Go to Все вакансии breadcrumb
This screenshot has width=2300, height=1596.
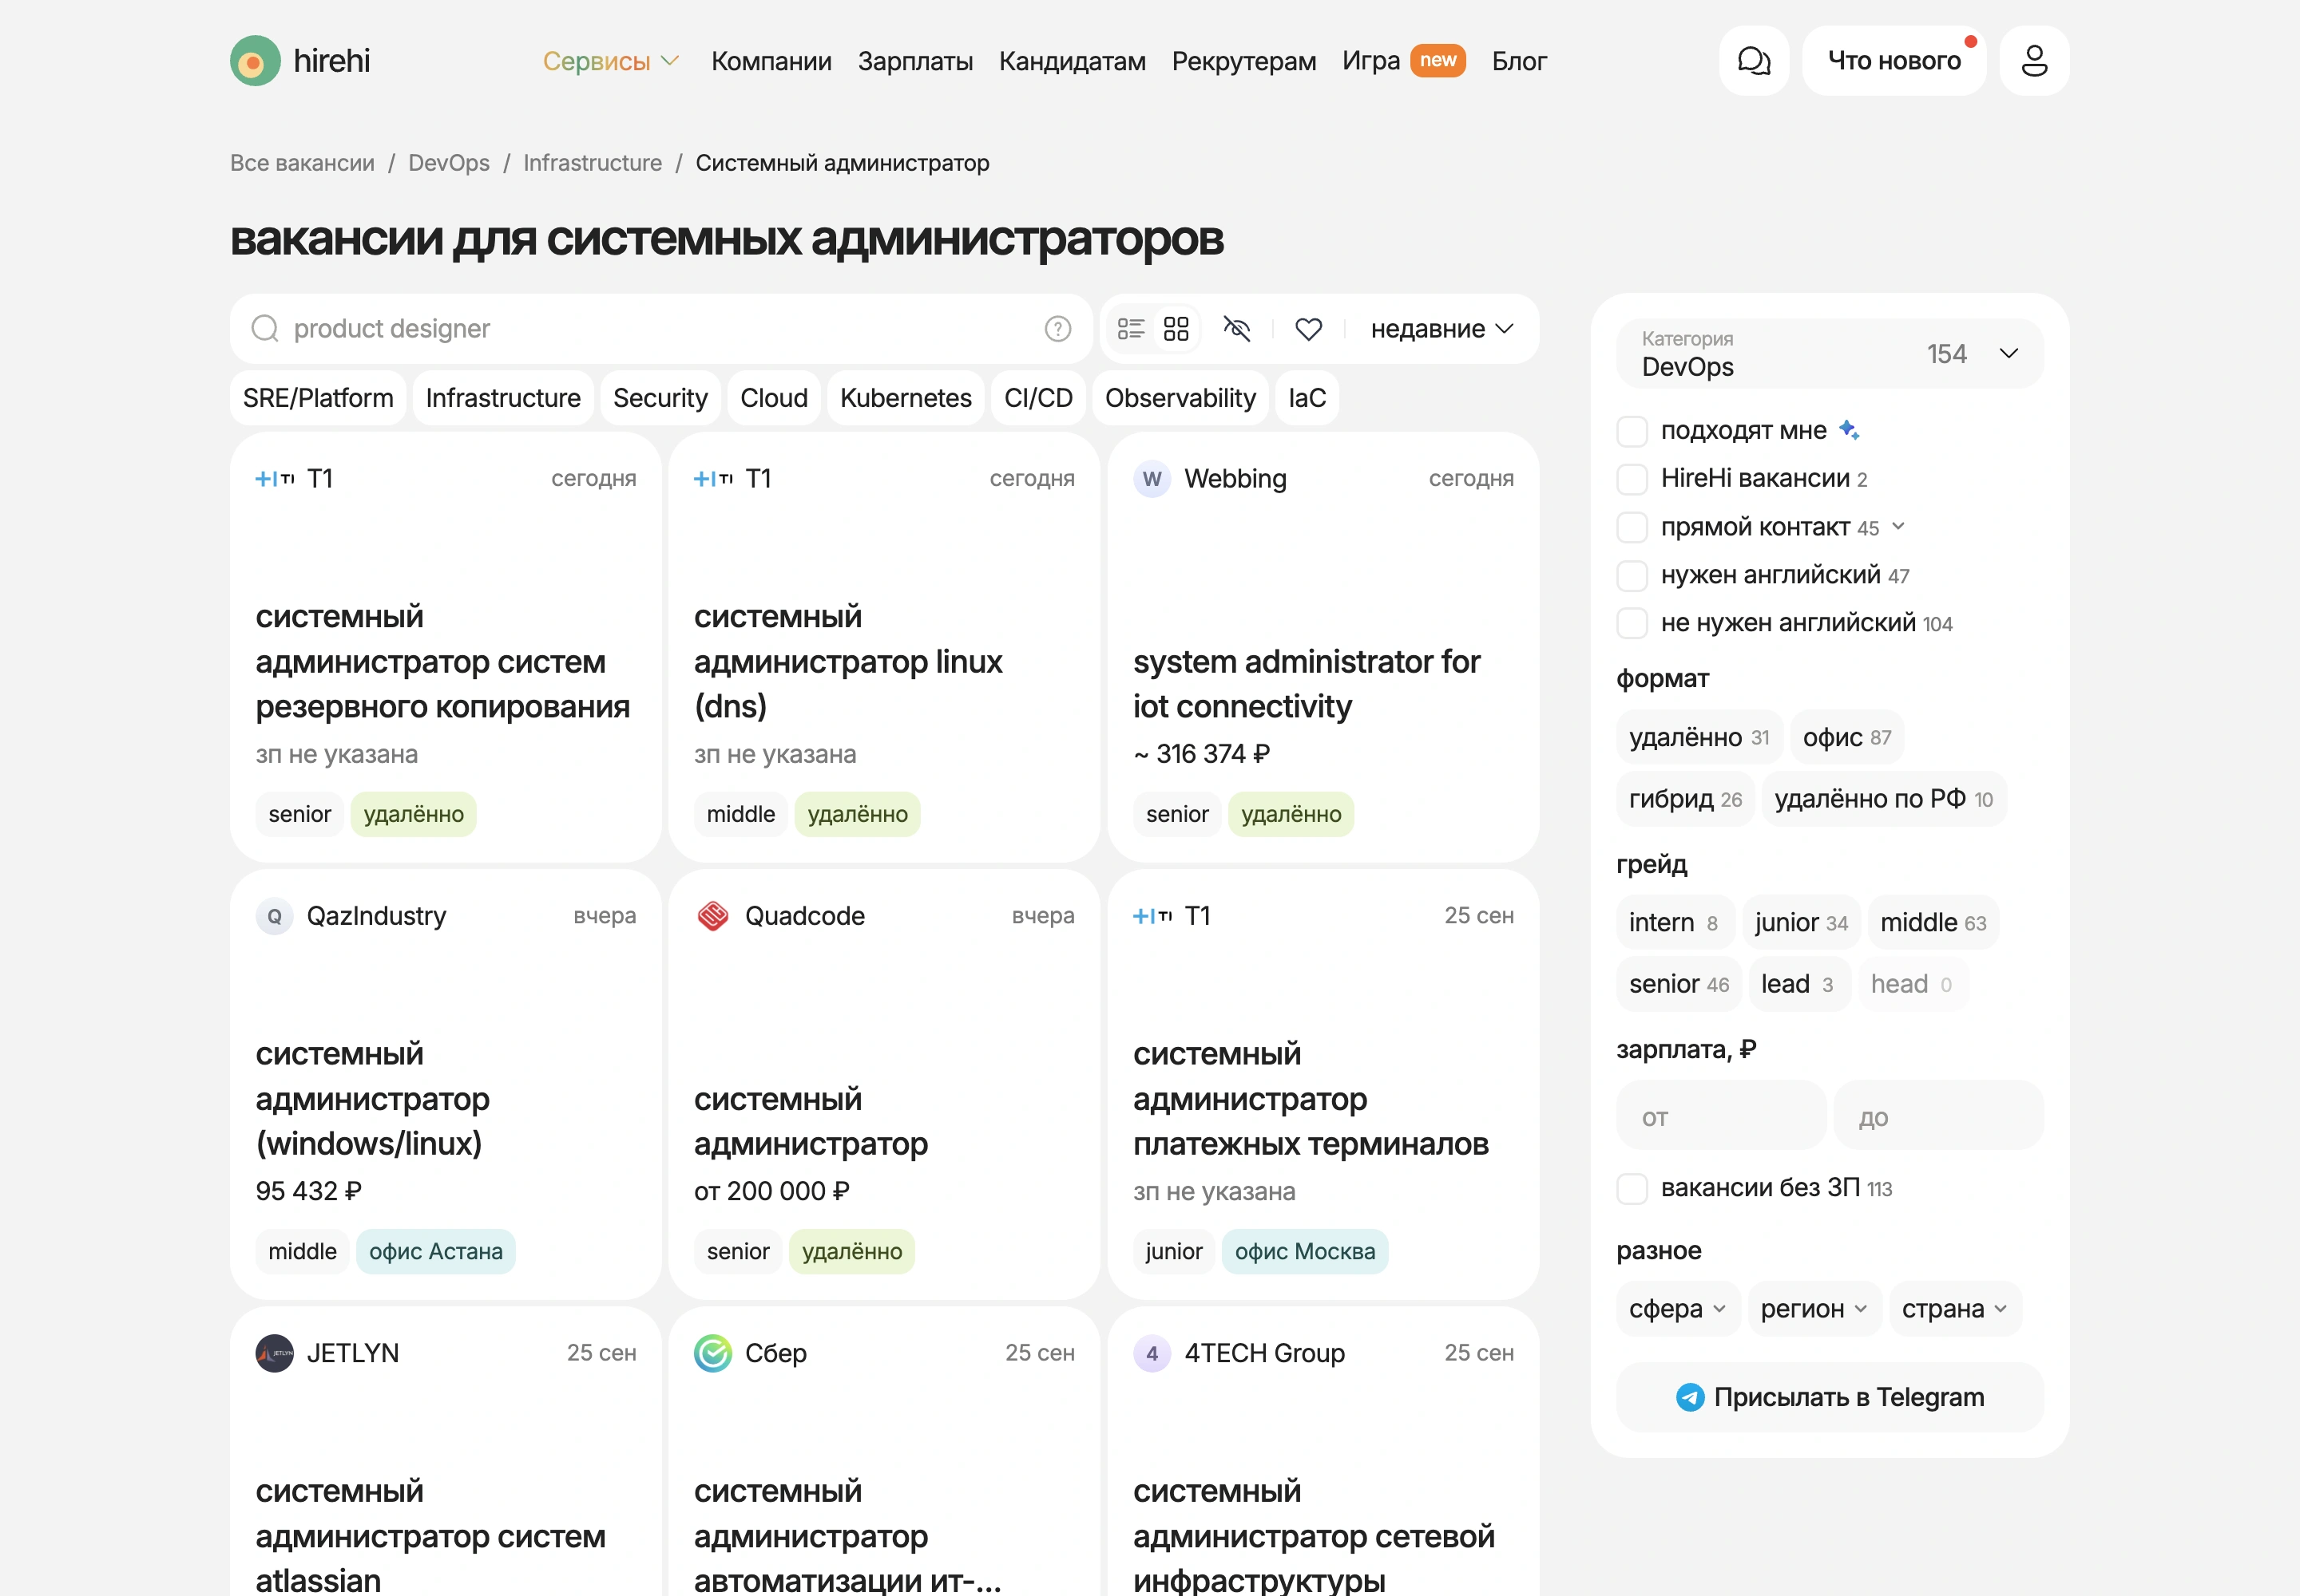302,163
